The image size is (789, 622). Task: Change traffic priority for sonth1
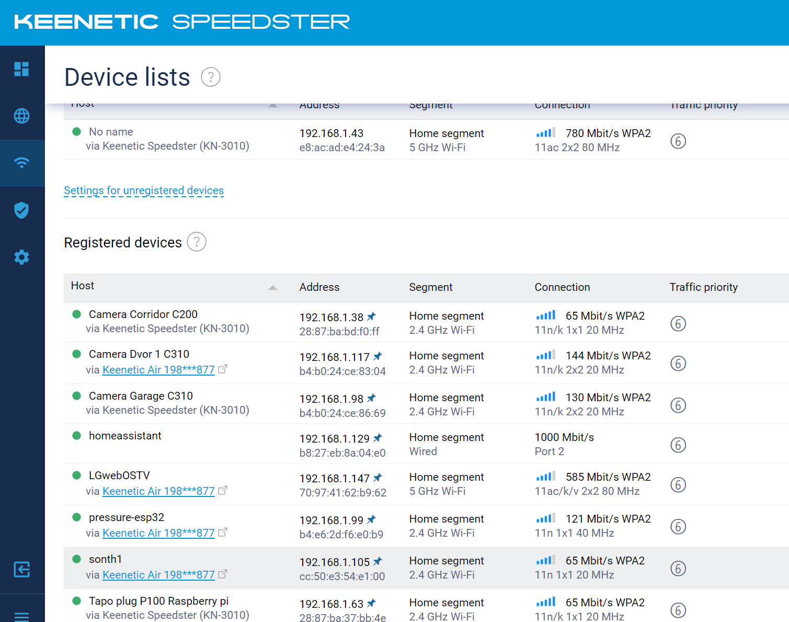pos(678,569)
